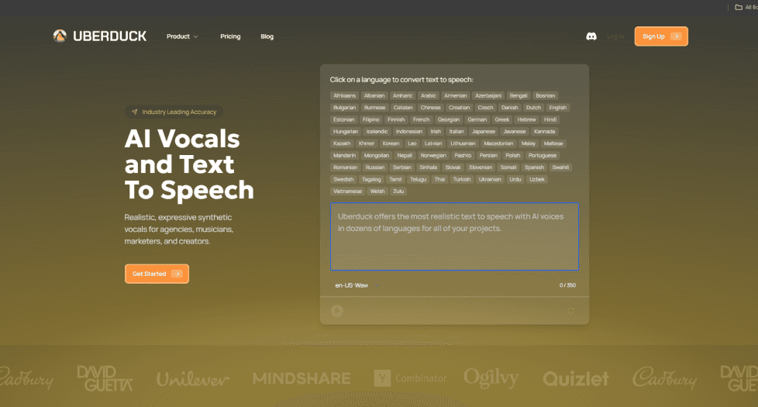Choose the Arabic language
The image size is (758, 407).
point(429,95)
